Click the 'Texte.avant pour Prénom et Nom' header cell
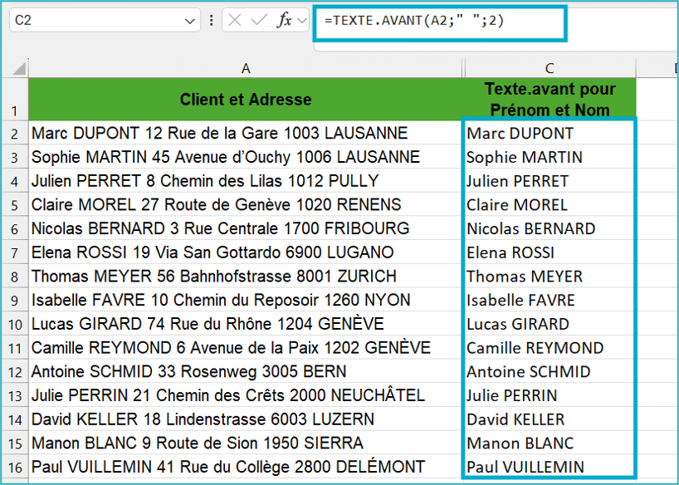Screen dimensions: 679x485 click(550, 100)
